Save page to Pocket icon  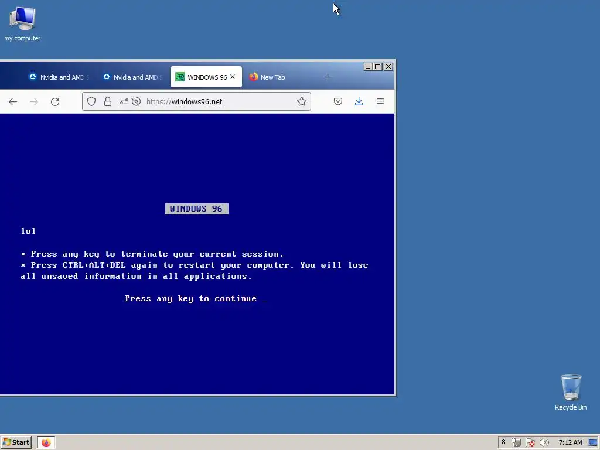click(338, 101)
